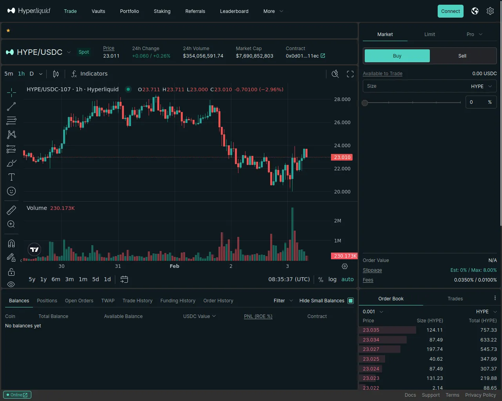
Task: Click the magnet mode icon
Action: tap(11, 244)
